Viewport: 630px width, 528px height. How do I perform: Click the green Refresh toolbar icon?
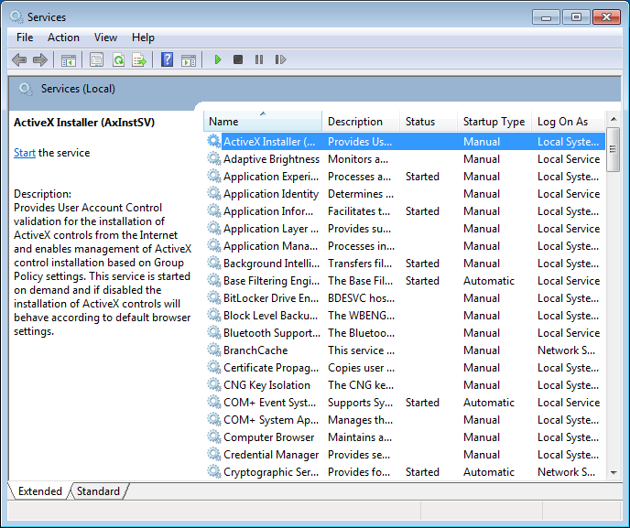(118, 60)
